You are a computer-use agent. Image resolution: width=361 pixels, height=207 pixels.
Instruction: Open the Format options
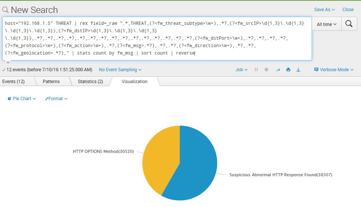[56, 99]
